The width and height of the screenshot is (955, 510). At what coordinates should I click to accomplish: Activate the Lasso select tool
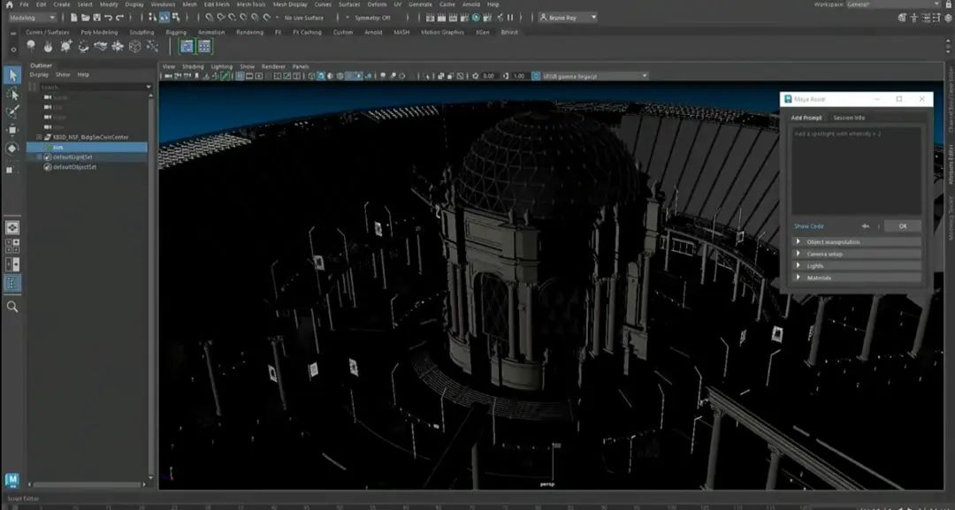pos(12,94)
